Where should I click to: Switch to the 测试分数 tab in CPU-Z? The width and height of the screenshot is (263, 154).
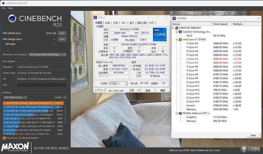coord(142,23)
